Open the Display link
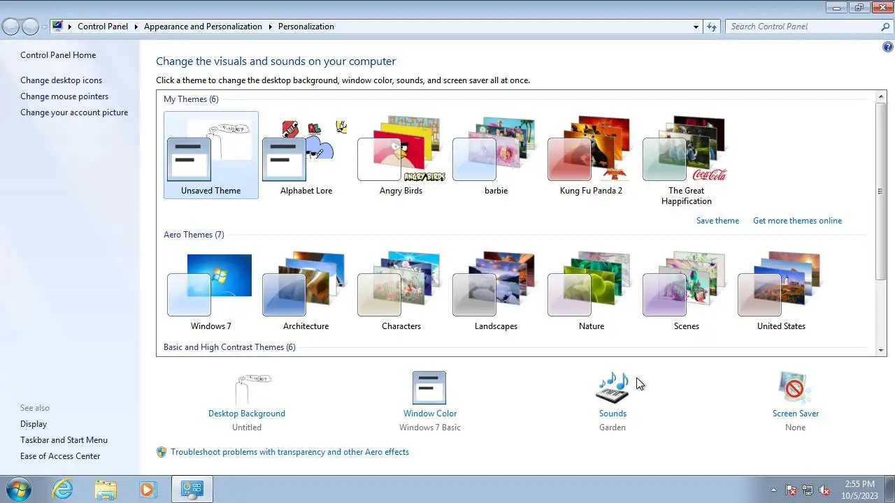 point(34,424)
